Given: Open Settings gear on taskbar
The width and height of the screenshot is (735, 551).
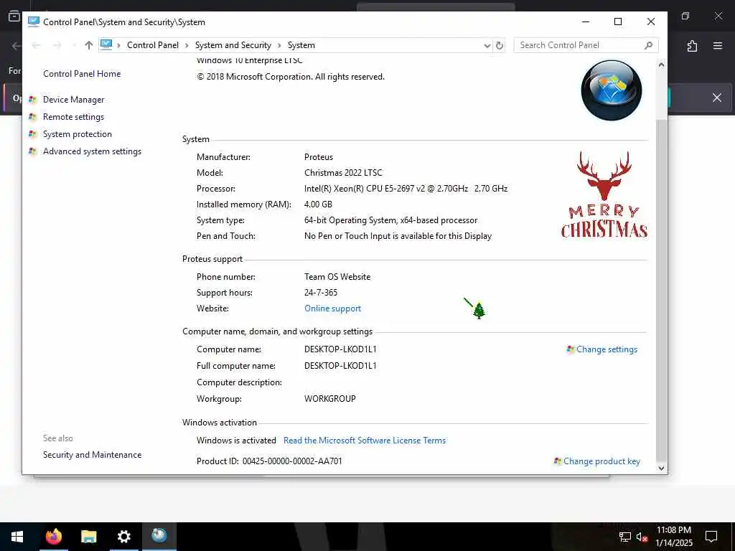Looking at the screenshot, I should (x=123, y=537).
